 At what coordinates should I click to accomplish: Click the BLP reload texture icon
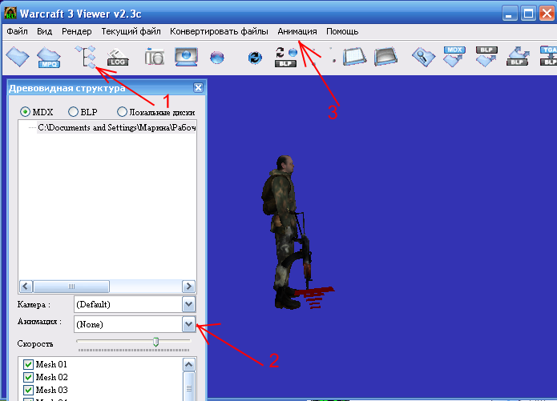[x=286, y=57]
